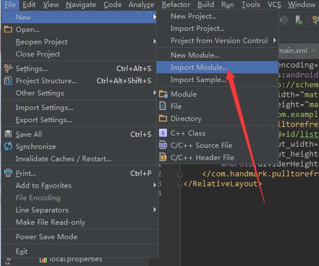Click the Open folder icon
Viewport: 319px width, 266px height.
tap(8, 30)
